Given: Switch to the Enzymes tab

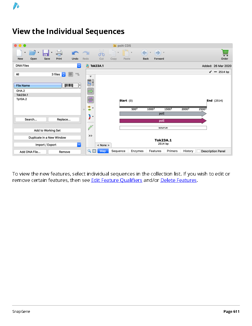Looking at the screenshot, I should [137, 151].
